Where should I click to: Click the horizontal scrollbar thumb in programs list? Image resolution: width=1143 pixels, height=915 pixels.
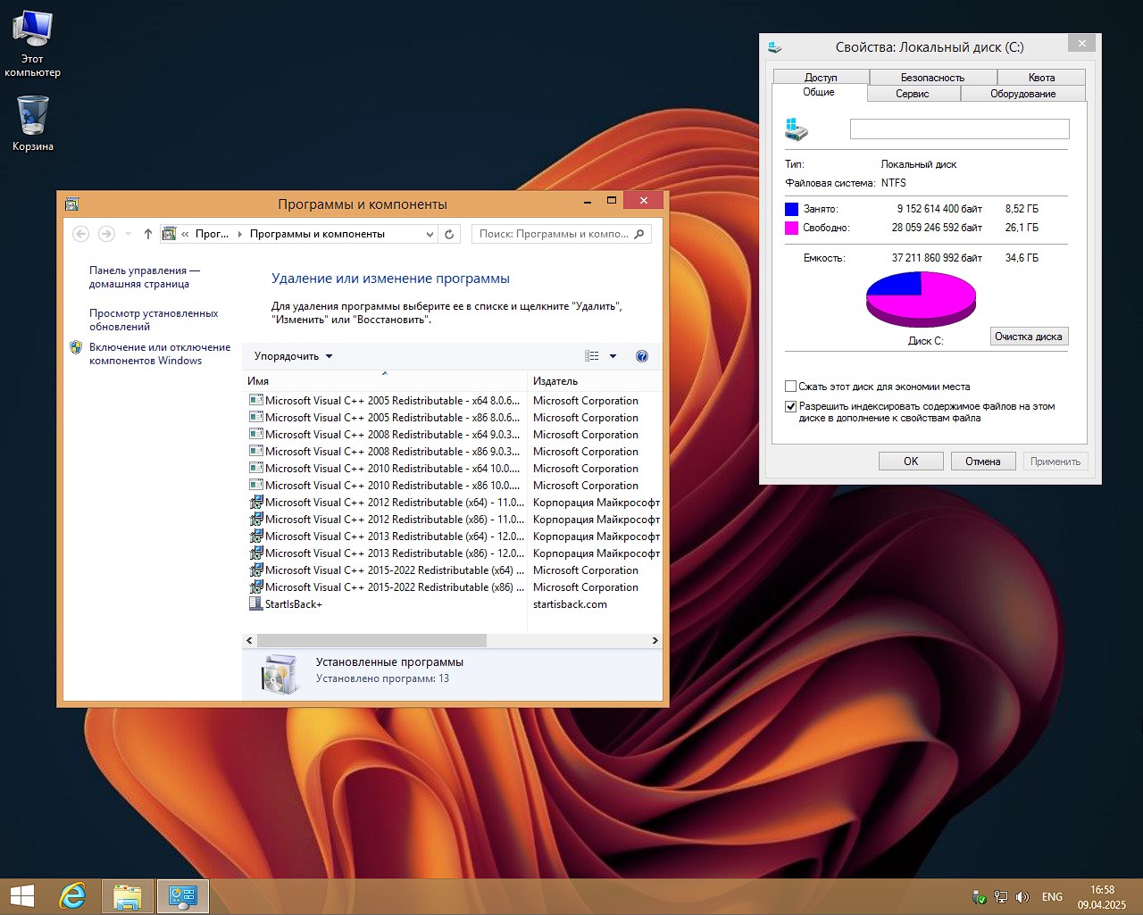tap(371, 640)
